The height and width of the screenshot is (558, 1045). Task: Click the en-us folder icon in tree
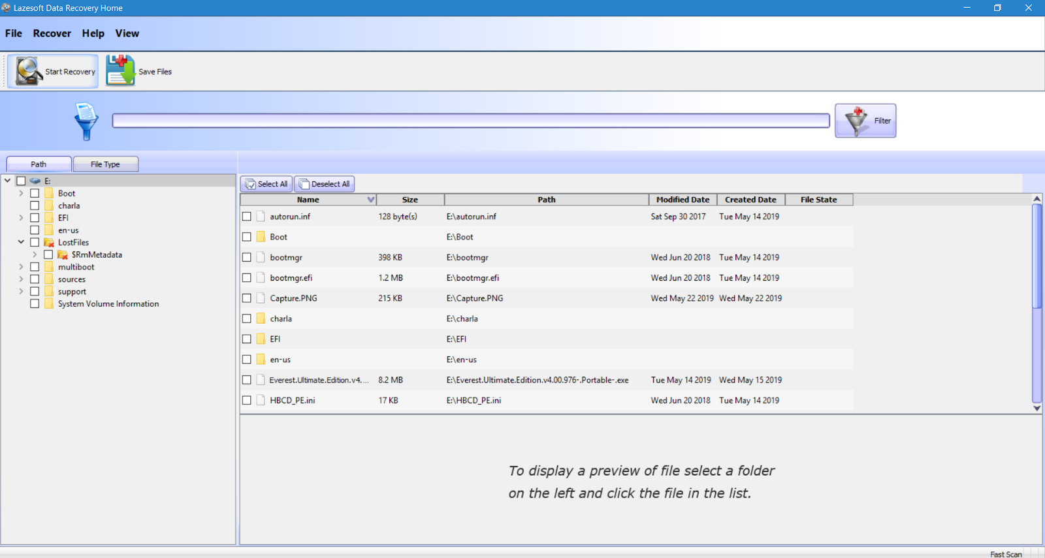tap(49, 230)
